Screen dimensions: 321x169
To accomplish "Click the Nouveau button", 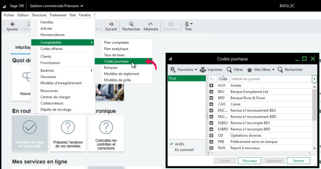I will click(x=250, y=160).
